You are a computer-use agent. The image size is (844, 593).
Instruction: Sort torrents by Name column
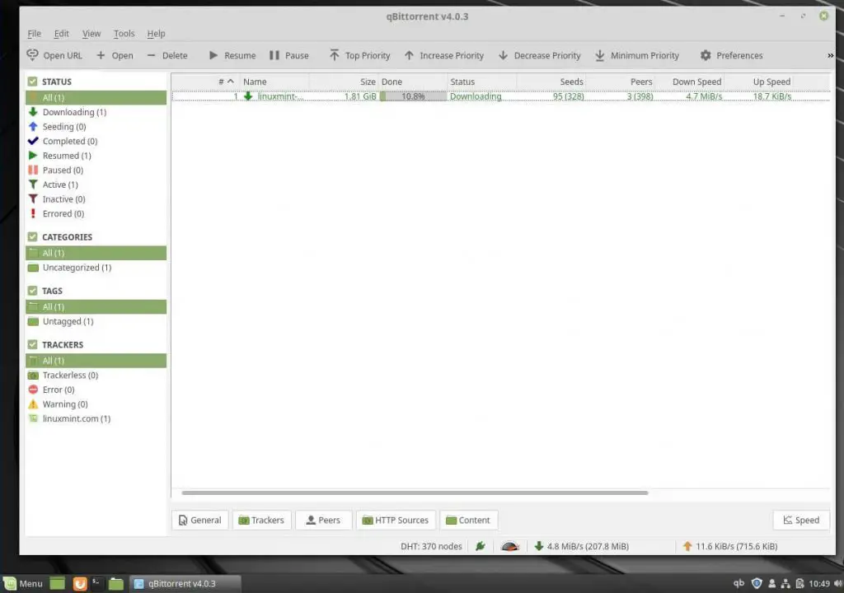coord(274,82)
